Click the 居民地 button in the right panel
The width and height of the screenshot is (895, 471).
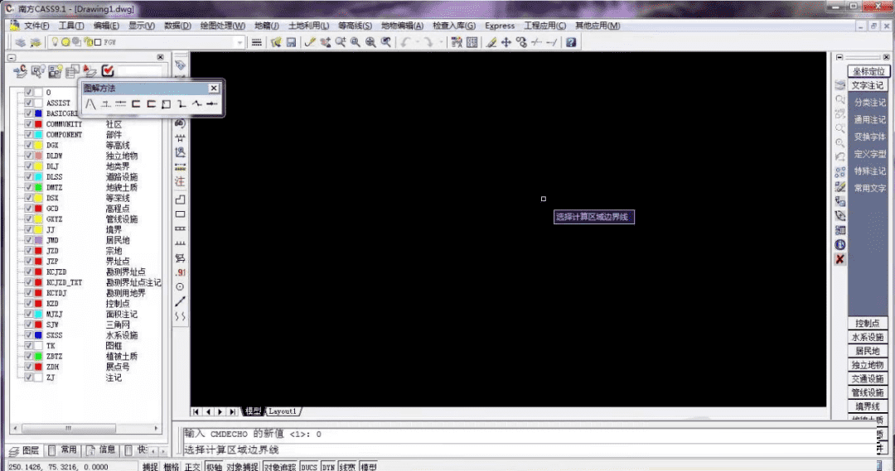click(x=868, y=351)
